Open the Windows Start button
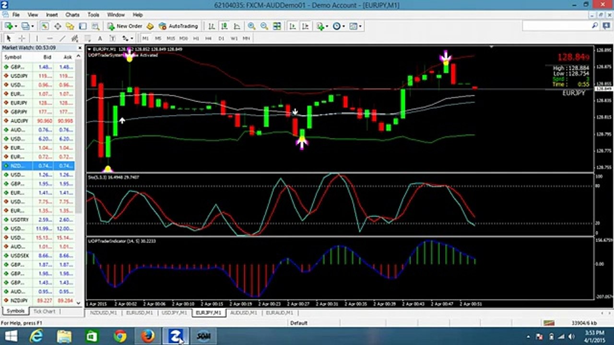614x345 pixels. pyautogui.click(x=11, y=336)
